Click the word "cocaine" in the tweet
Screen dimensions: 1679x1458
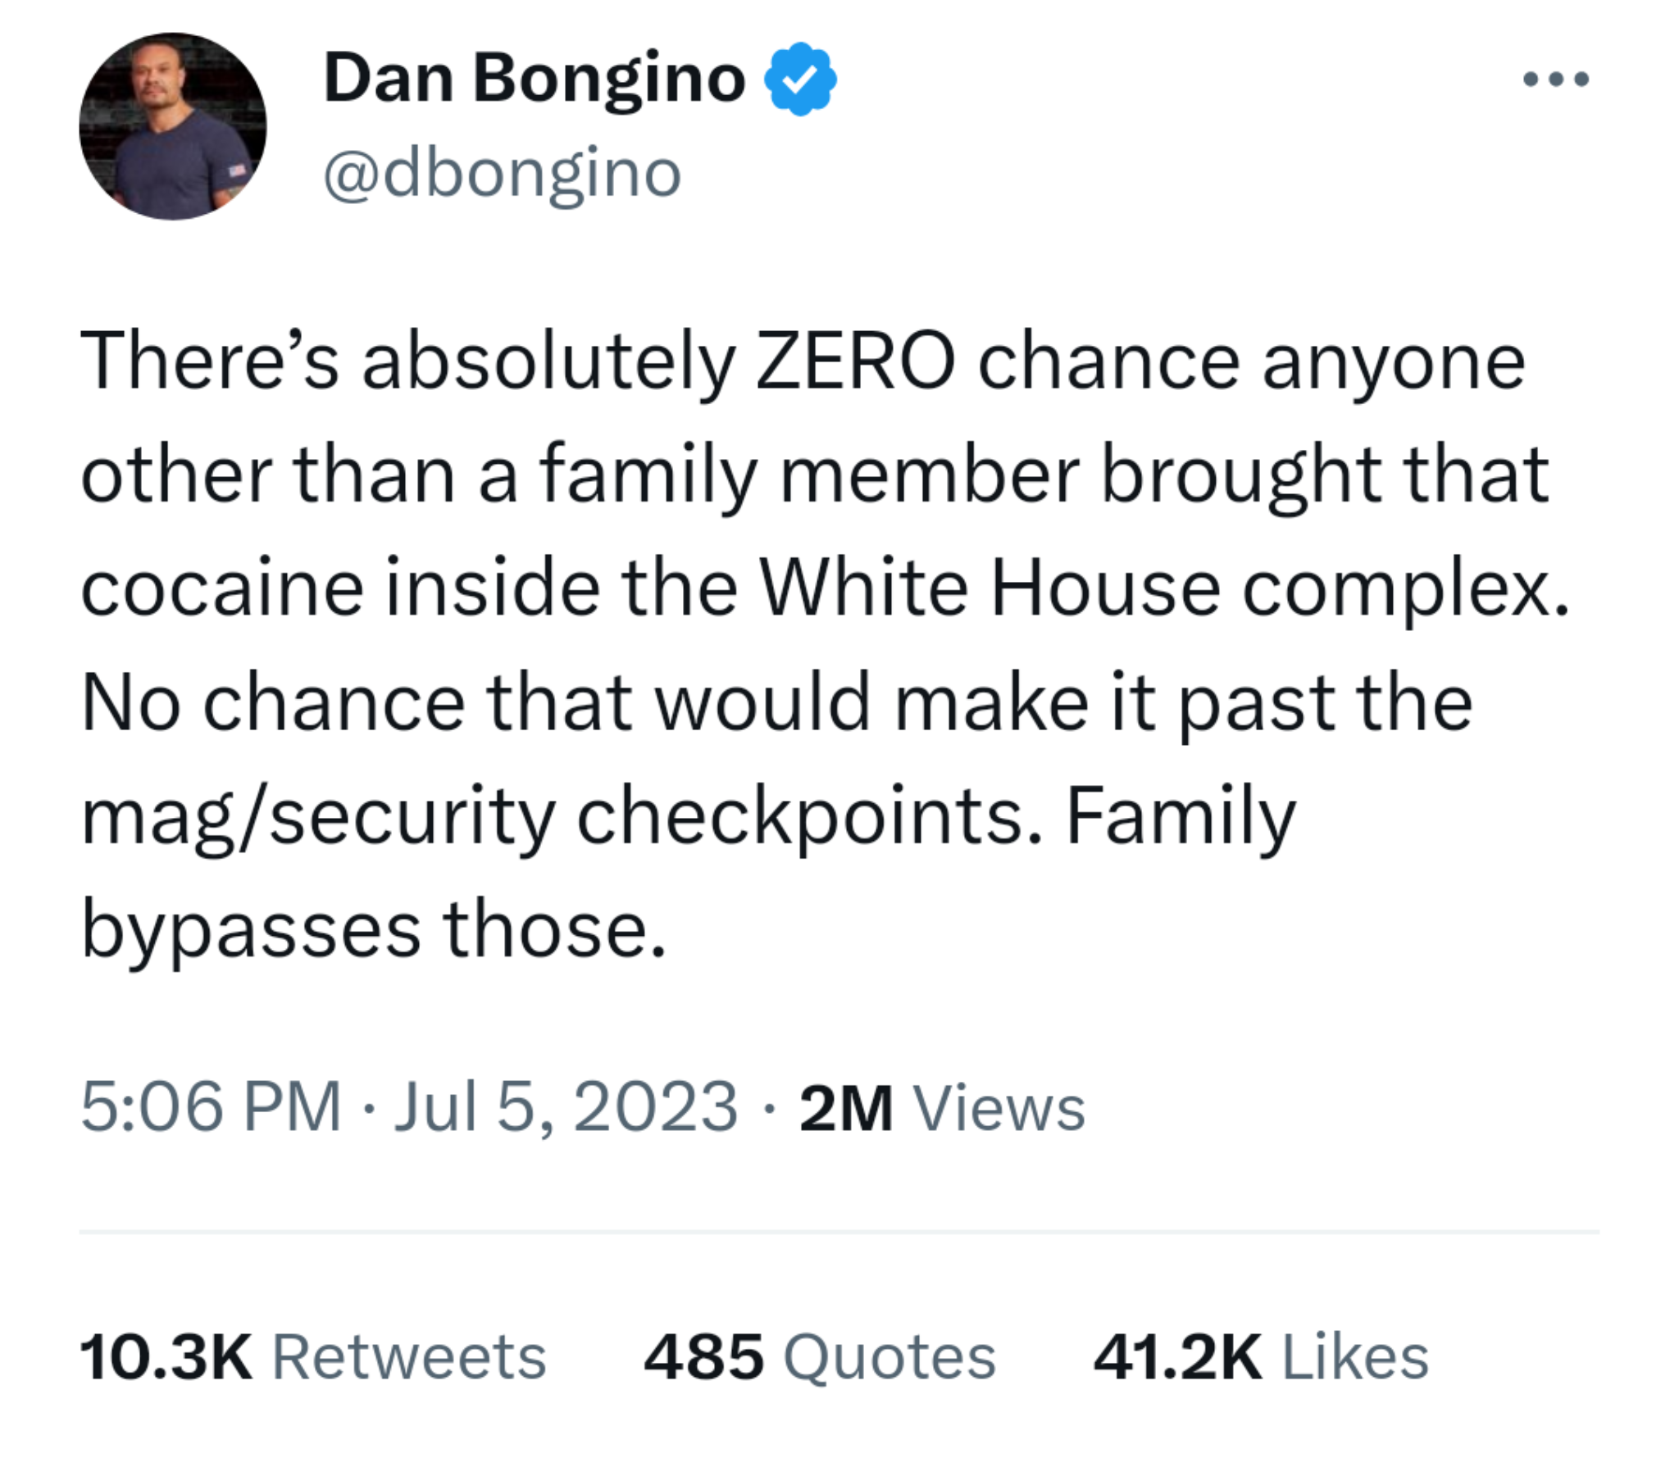click(222, 588)
